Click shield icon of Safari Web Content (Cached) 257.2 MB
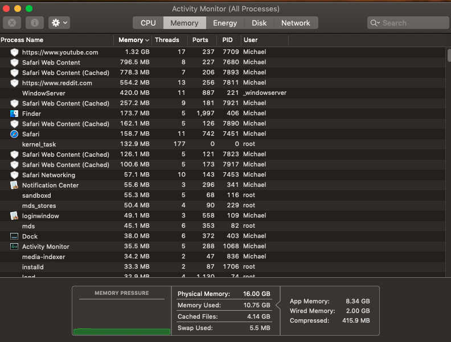Image resolution: width=451 pixels, height=342 pixels. tap(14, 103)
